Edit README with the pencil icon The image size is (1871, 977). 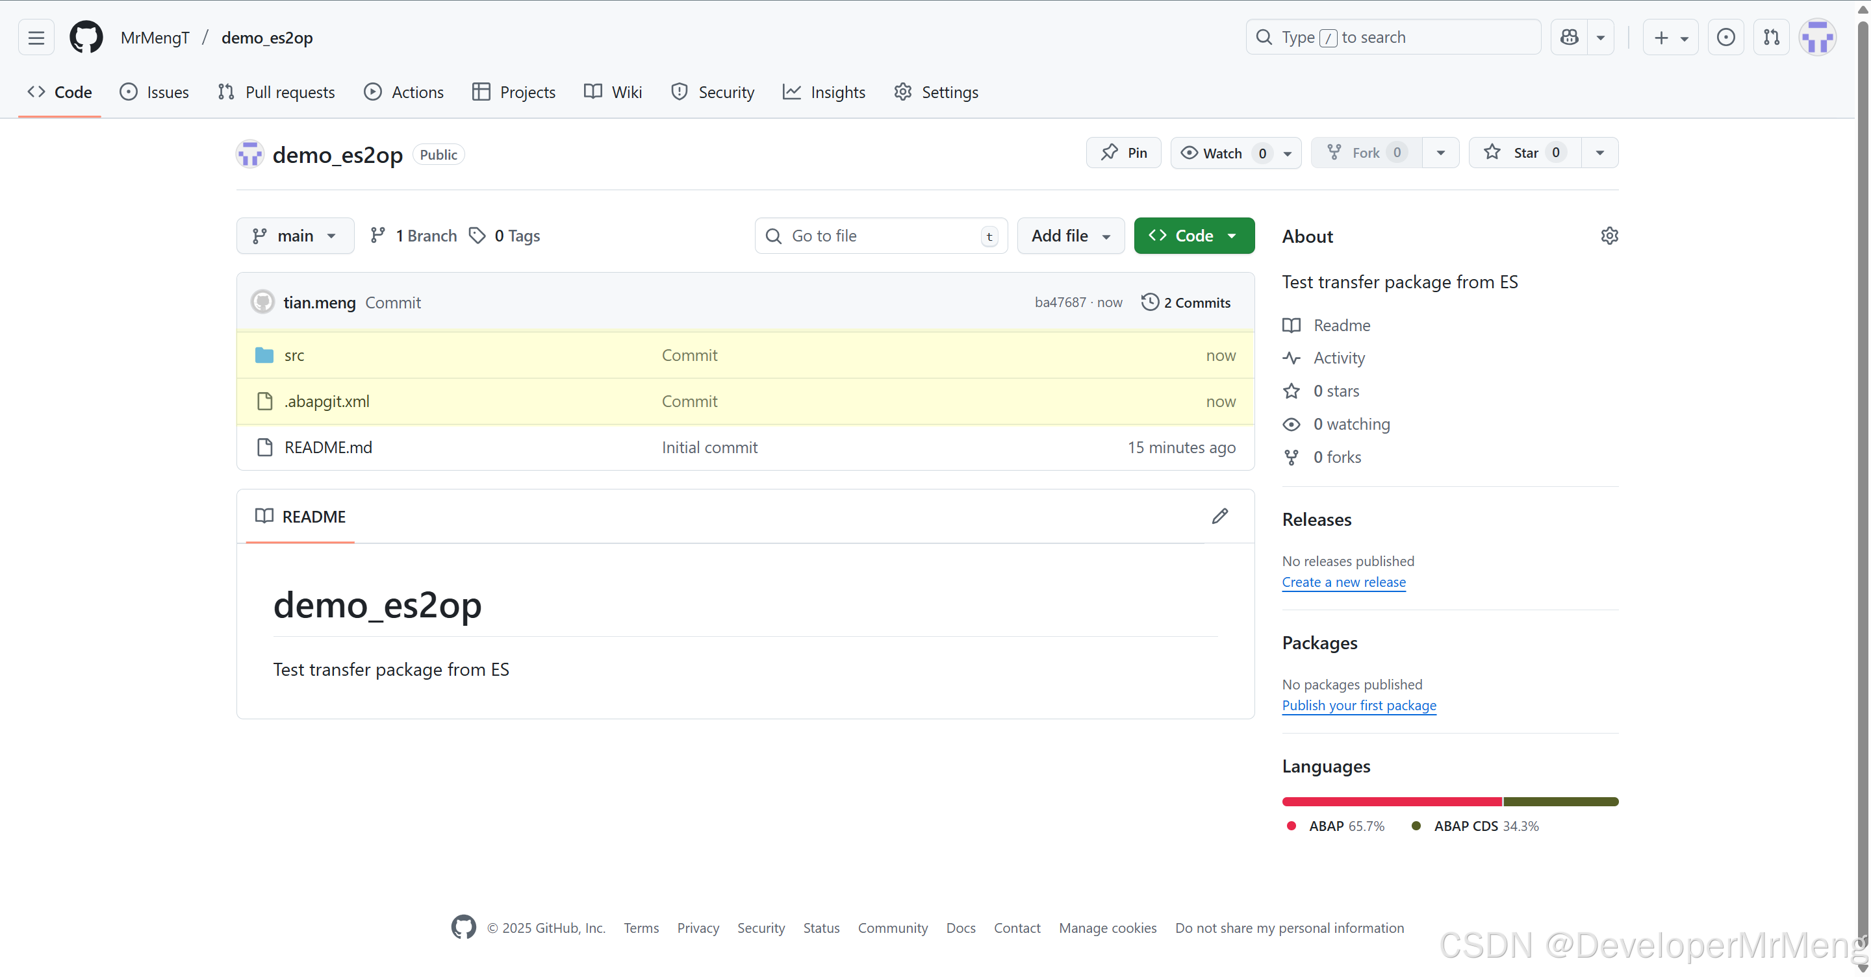point(1219,516)
